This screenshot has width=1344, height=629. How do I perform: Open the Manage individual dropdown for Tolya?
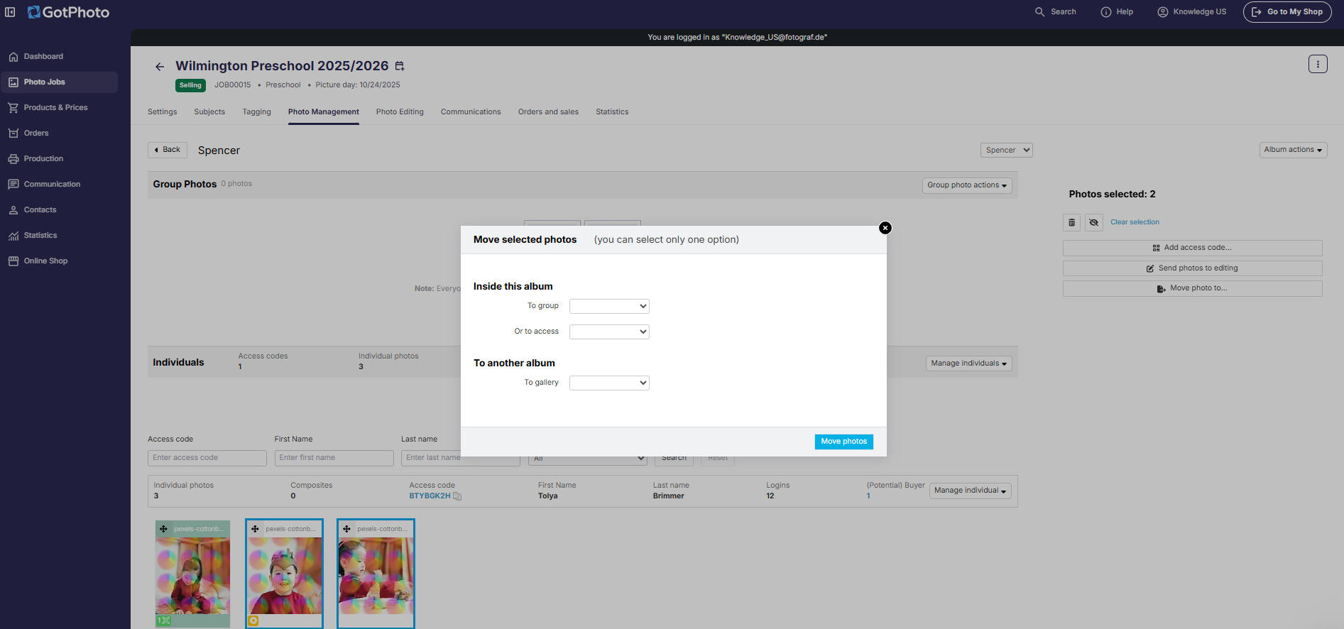coord(970,491)
